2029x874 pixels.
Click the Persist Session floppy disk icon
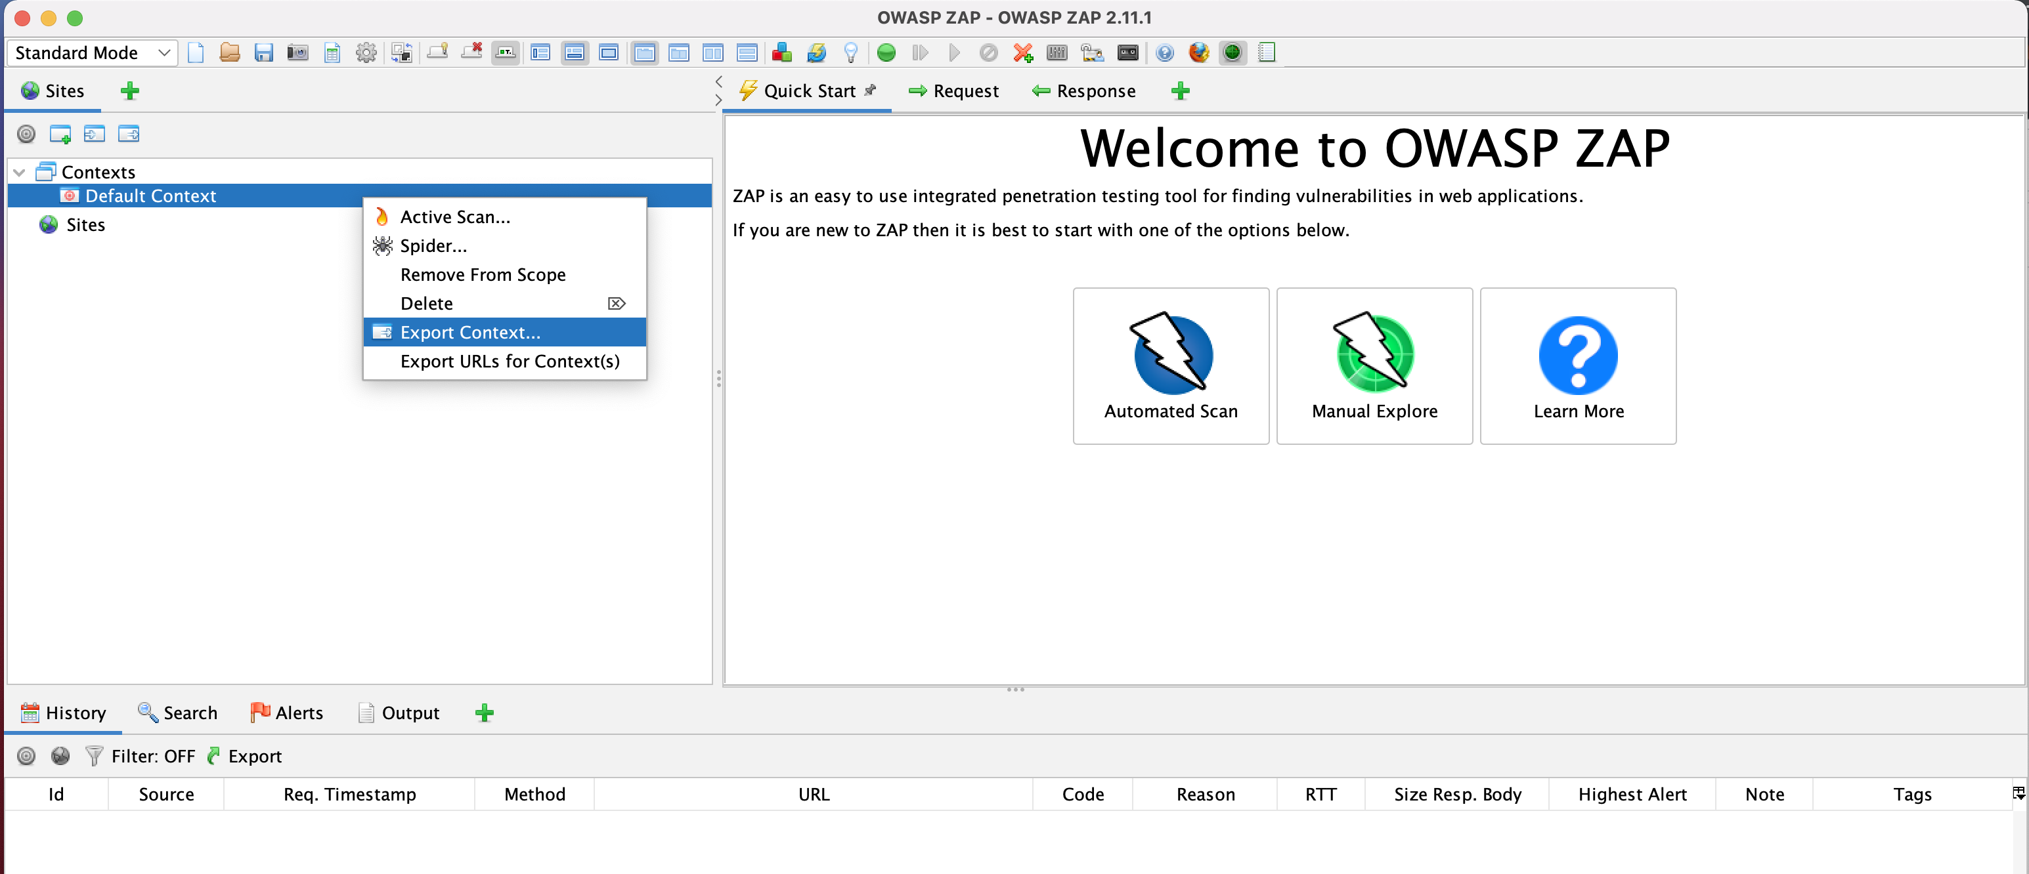click(x=263, y=52)
